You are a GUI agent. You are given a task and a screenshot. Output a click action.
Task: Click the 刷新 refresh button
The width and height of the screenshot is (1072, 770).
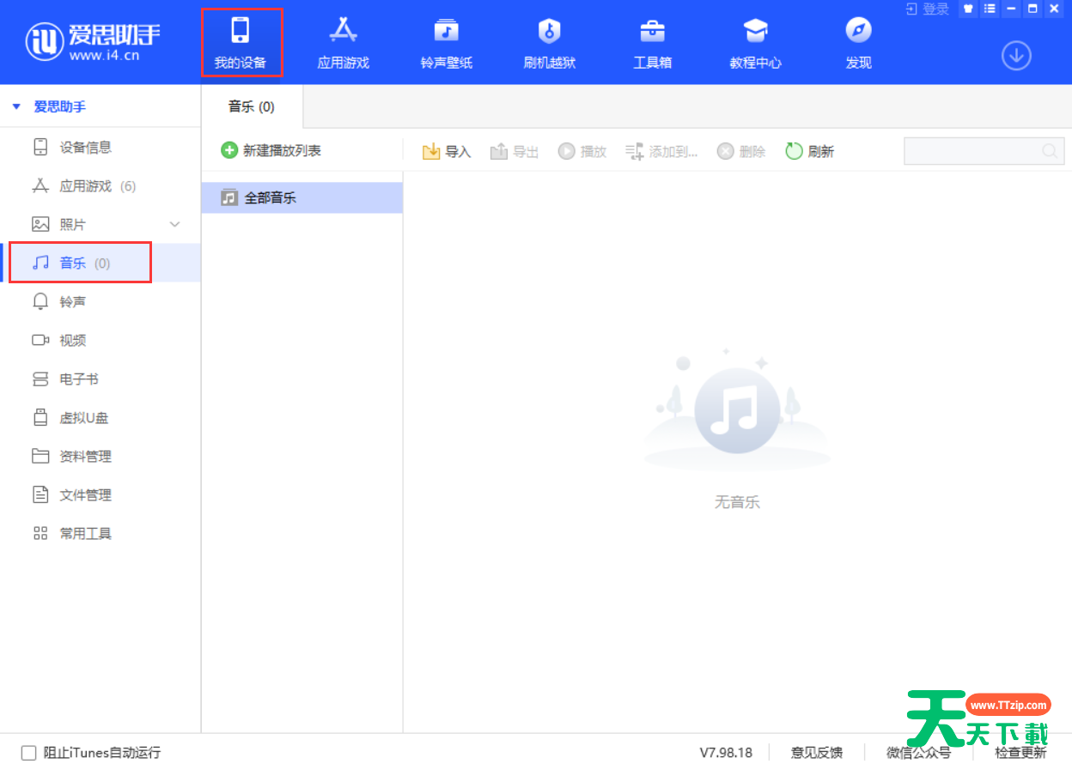[809, 151]
